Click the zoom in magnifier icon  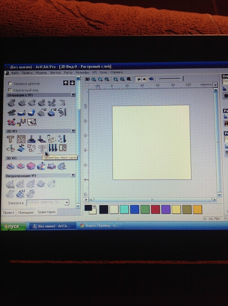[x=94, y=79]
